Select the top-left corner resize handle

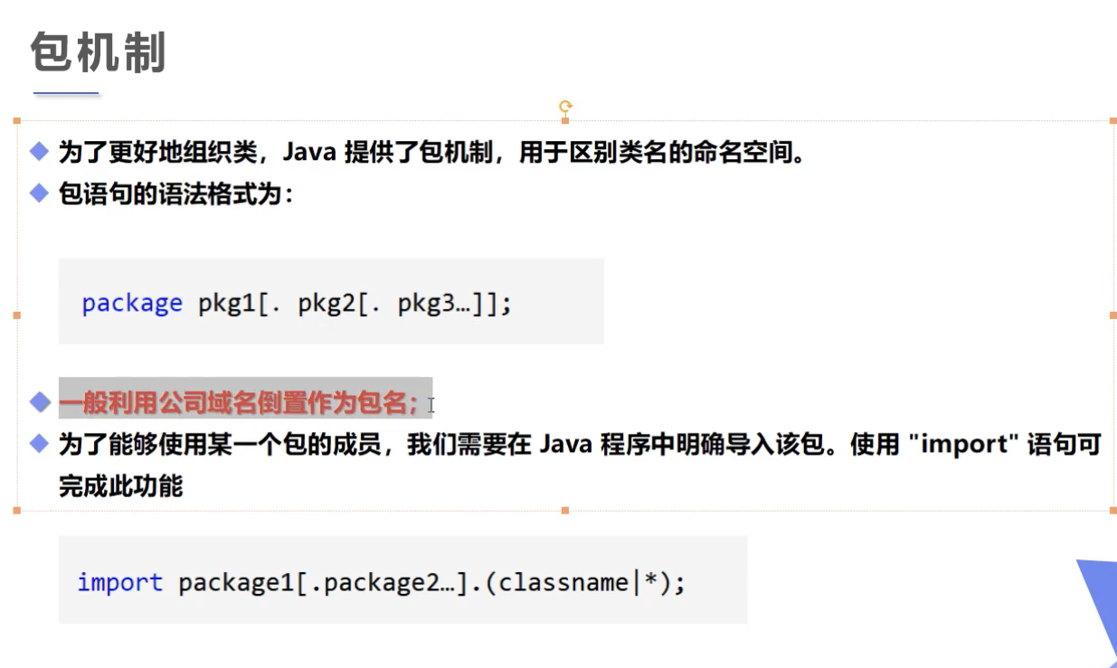pyautogui.click(x=16, y=120)
